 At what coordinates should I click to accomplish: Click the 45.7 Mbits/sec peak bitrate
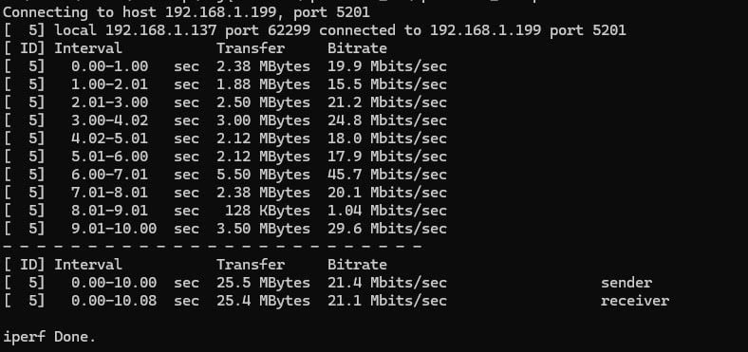coord(387,175)
